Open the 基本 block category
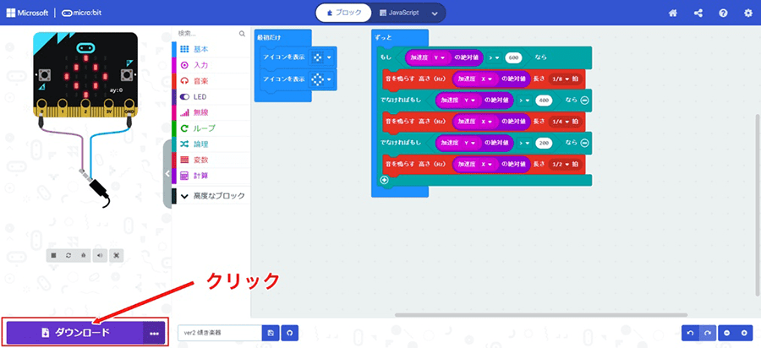This screenshot has width=761, height=348. click(x=211, y=50)
